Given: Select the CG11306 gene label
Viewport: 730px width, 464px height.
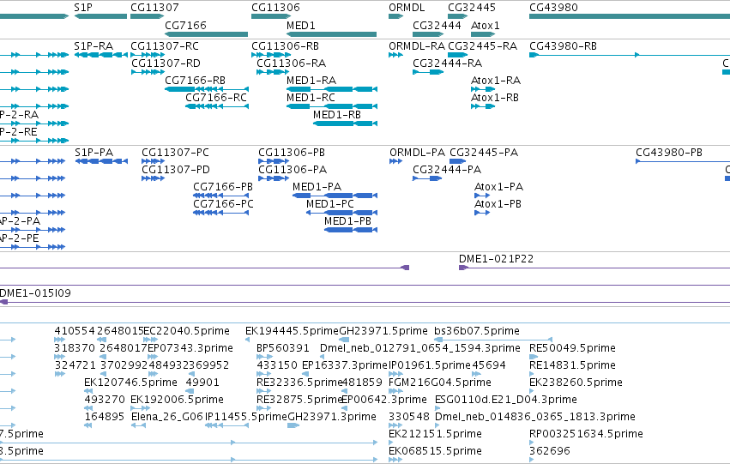Looking at the screenshot, I should [275, 8].
